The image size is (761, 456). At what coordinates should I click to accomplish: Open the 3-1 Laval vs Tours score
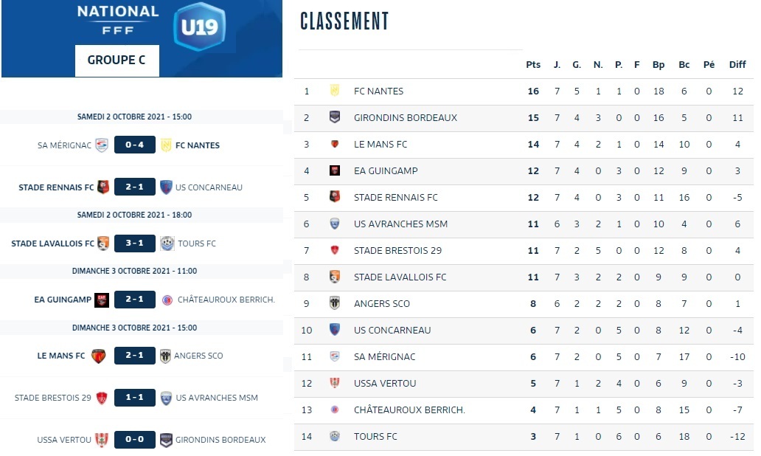tap(134, 243)
